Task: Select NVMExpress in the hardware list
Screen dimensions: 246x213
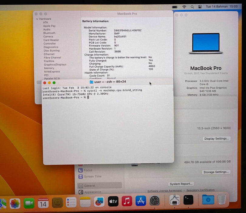Action: coord(52,72)
